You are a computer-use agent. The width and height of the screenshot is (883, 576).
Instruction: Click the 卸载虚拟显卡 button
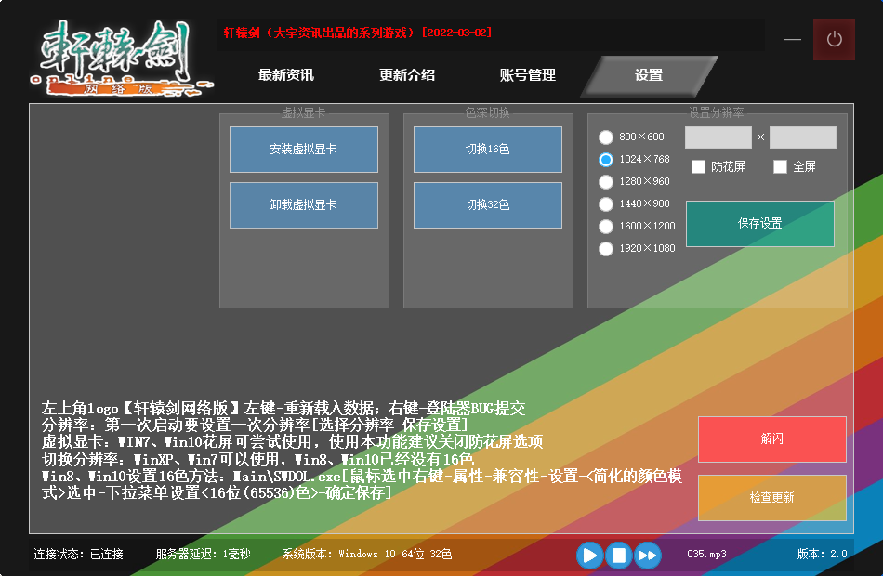[x=304, y=205]
